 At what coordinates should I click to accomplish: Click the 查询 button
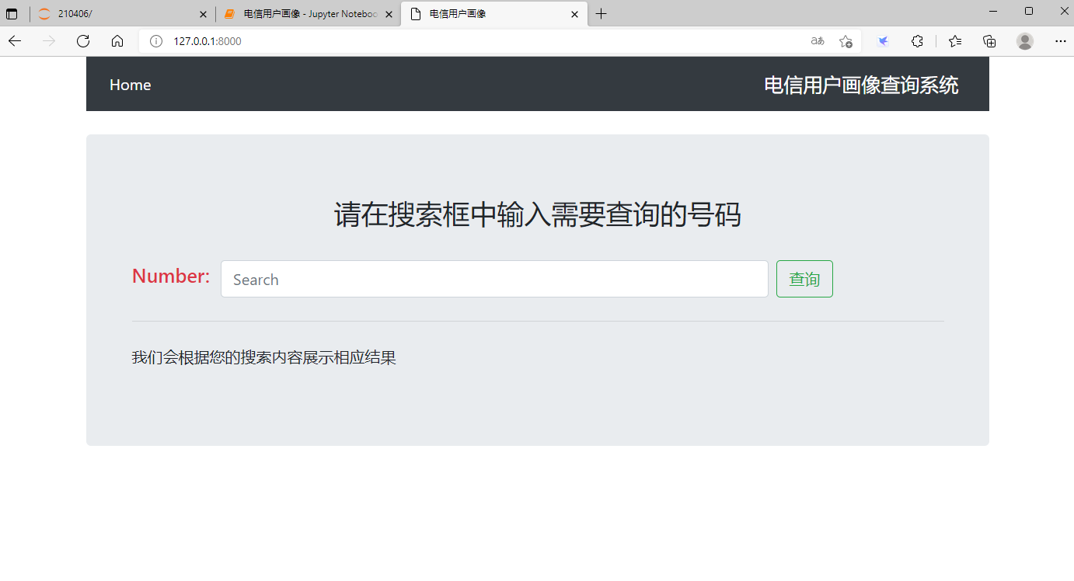coord(804,279)
